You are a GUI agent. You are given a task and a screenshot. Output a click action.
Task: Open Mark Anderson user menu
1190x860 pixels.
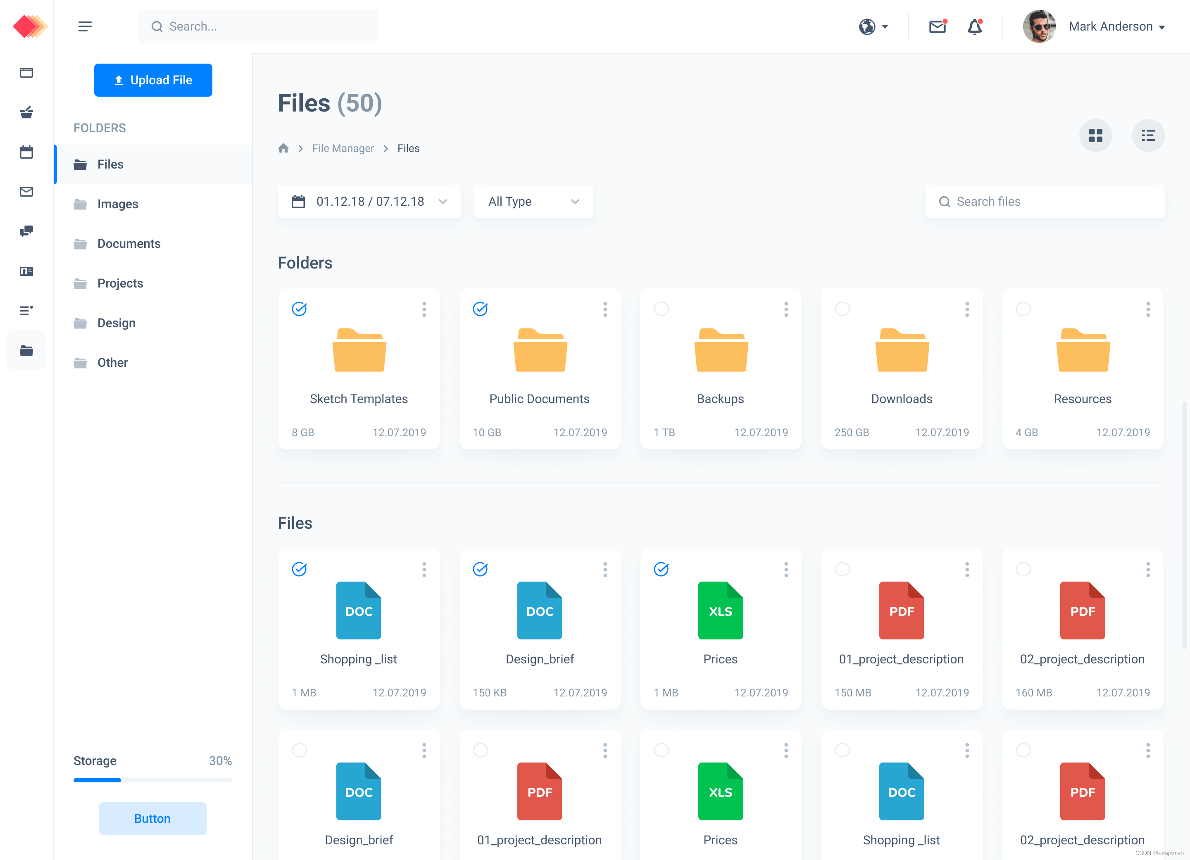[1116, 26]
